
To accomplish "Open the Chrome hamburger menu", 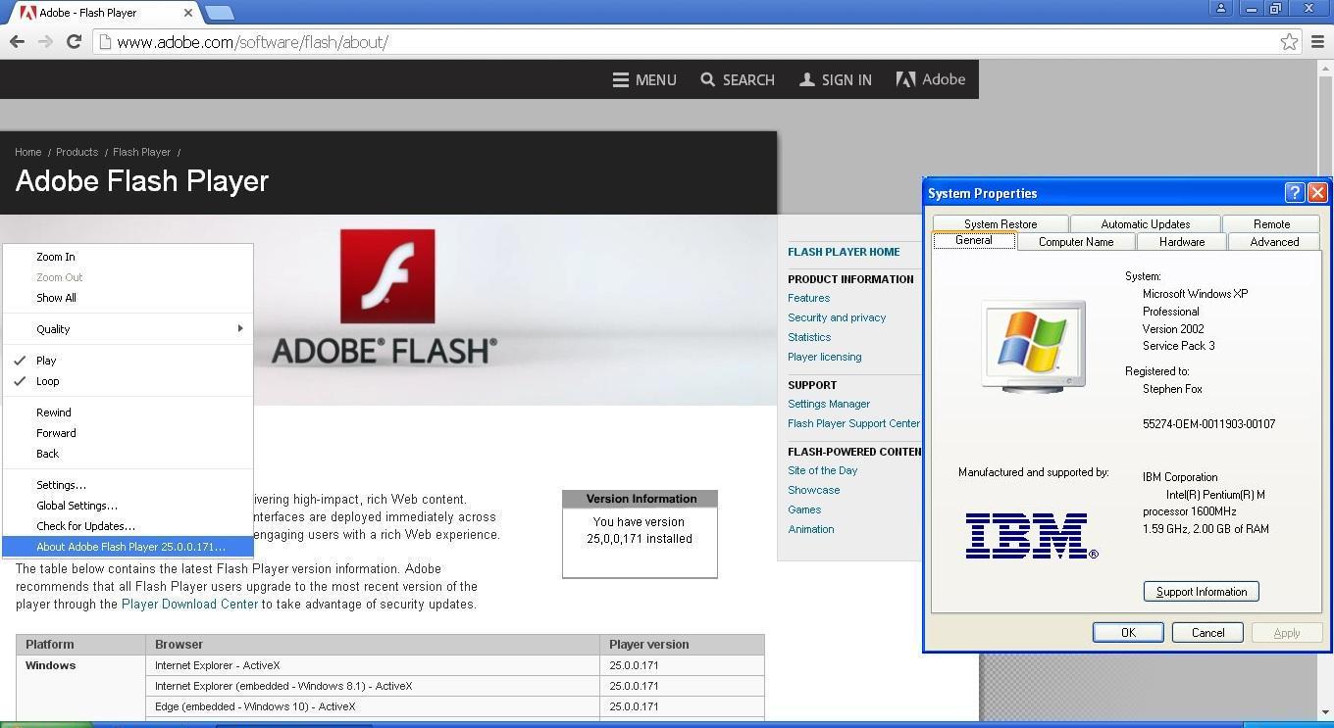I will pos(1317,41).
